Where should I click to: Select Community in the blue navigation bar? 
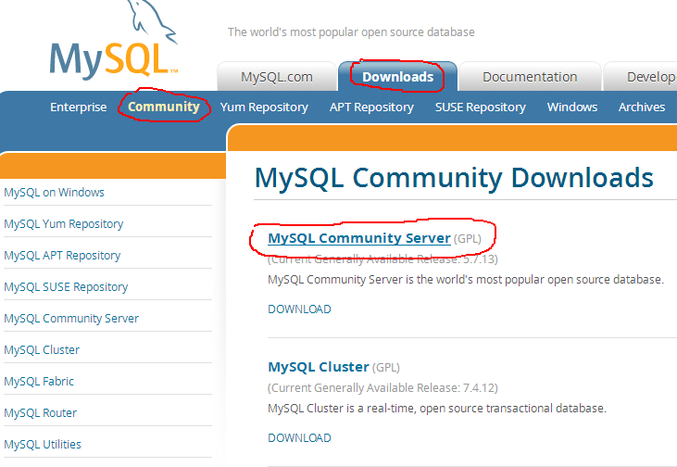point(164,107)
